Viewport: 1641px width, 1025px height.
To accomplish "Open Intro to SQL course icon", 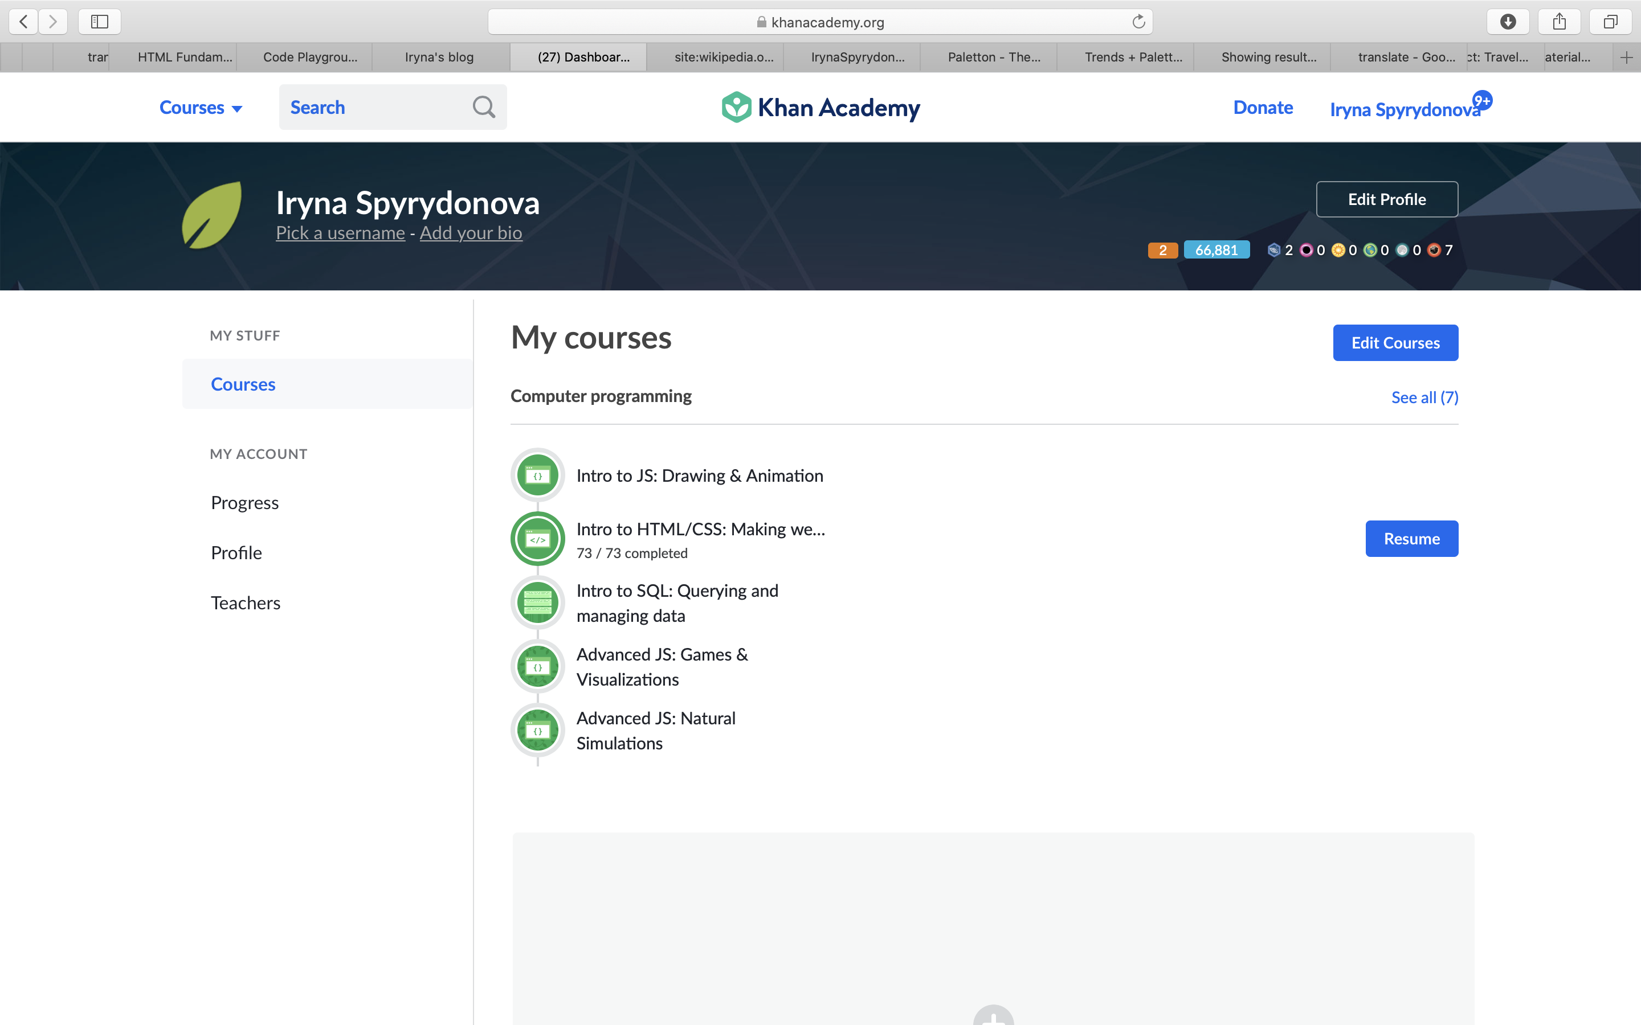I will tap(538, 602).
